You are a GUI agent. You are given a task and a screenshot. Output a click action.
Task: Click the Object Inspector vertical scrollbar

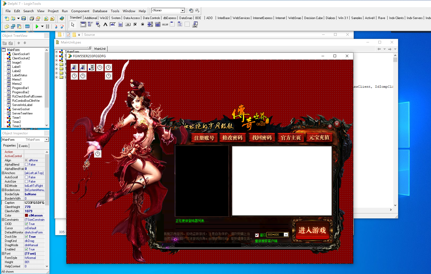point(47,209)
